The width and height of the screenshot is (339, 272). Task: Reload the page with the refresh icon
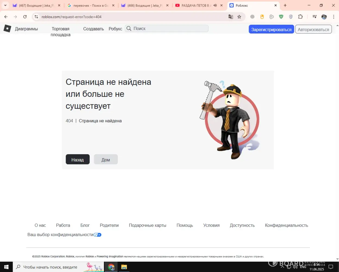pos(25,17)
